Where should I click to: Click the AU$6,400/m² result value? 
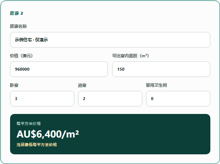[48, 134]
